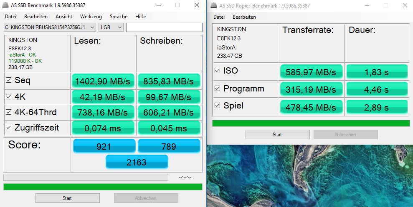This screenshot has width=413, height=207.
Task: Click the ISO duration 1,83 s
Action: 377,72
